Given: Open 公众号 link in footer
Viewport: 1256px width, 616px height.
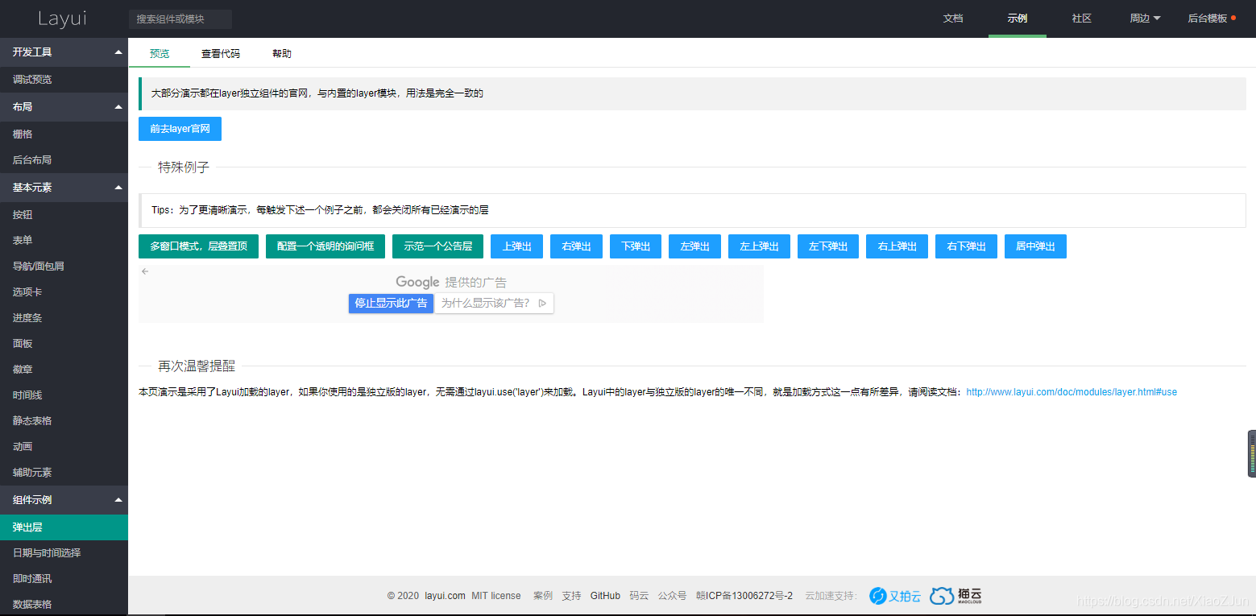Looking at the screenshot, I should 672,596.
